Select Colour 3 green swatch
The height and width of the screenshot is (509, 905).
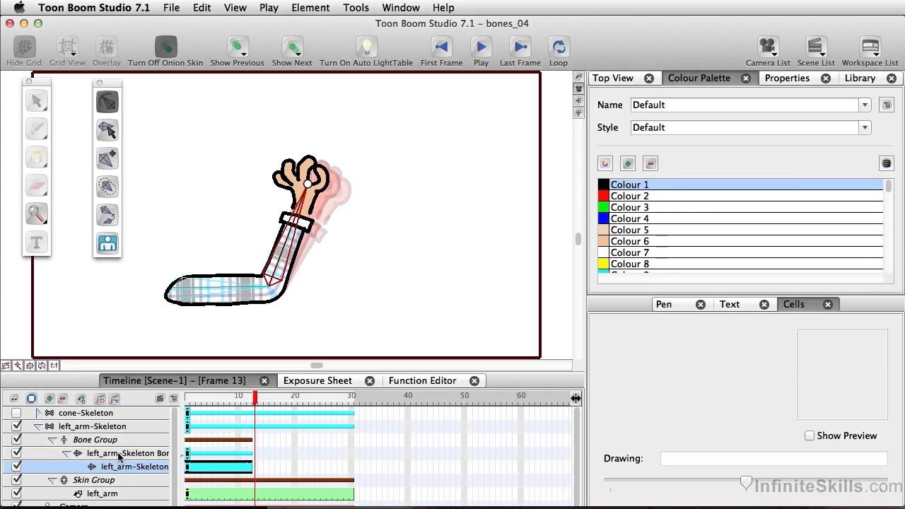604,207
